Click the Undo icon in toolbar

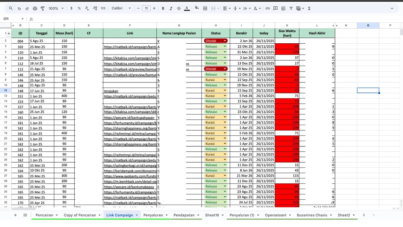click(x=19, y=8)
